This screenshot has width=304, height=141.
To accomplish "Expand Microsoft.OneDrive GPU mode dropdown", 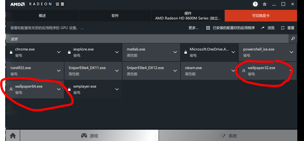I will pos(233,52).
